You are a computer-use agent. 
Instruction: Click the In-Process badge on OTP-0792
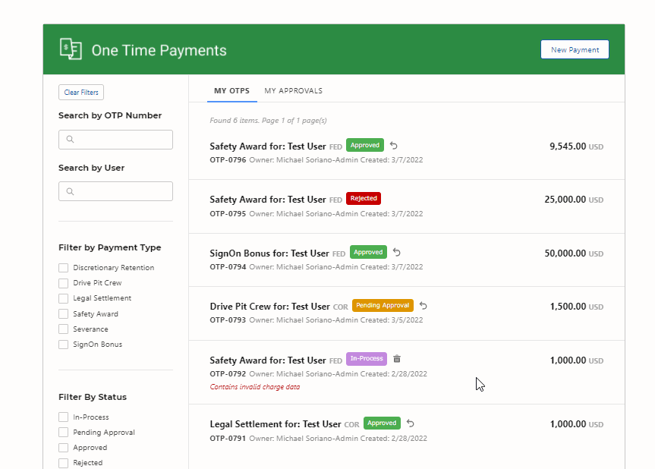tap(367, 358)
